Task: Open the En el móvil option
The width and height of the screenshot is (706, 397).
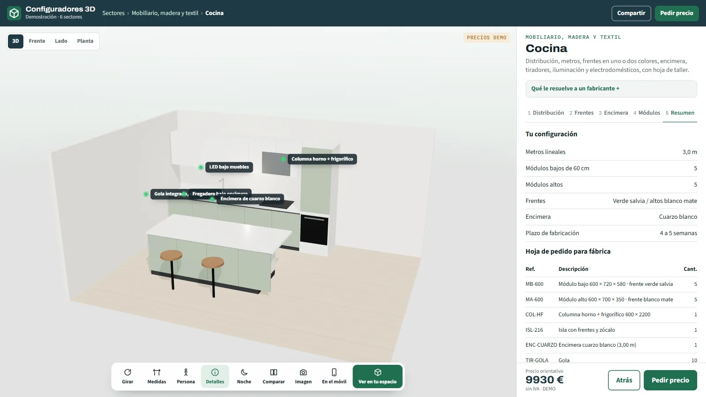Action: pyautogui.click(x=334, y=376)
